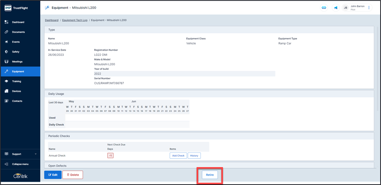Screen dimensions: 381x185
Task: Open the three-dot menu beside John Barron
Action: (369, 8)
